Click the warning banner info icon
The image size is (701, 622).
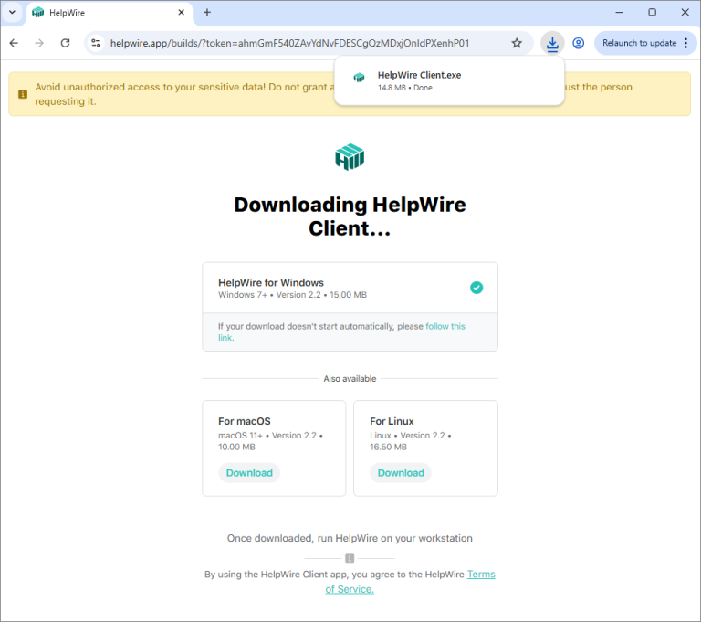(x=22, y=94)
